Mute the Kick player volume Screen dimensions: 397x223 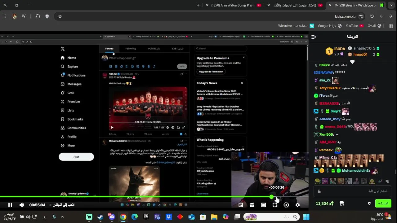(x=21, y=205)
